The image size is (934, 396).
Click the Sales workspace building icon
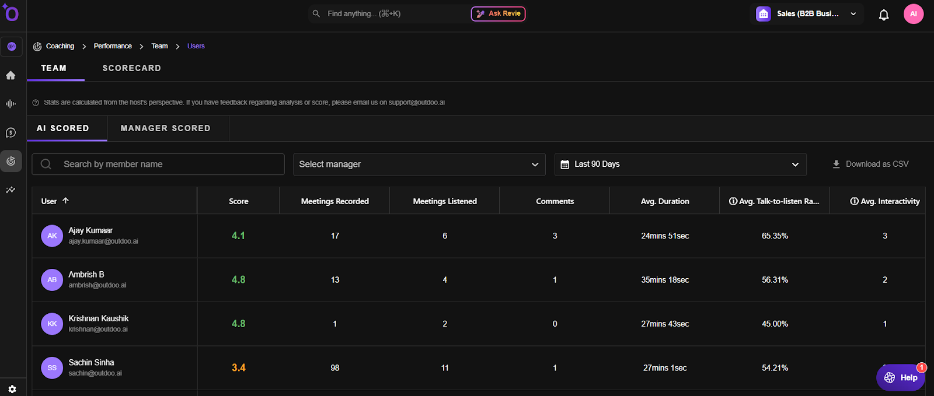tap(764, 14)
